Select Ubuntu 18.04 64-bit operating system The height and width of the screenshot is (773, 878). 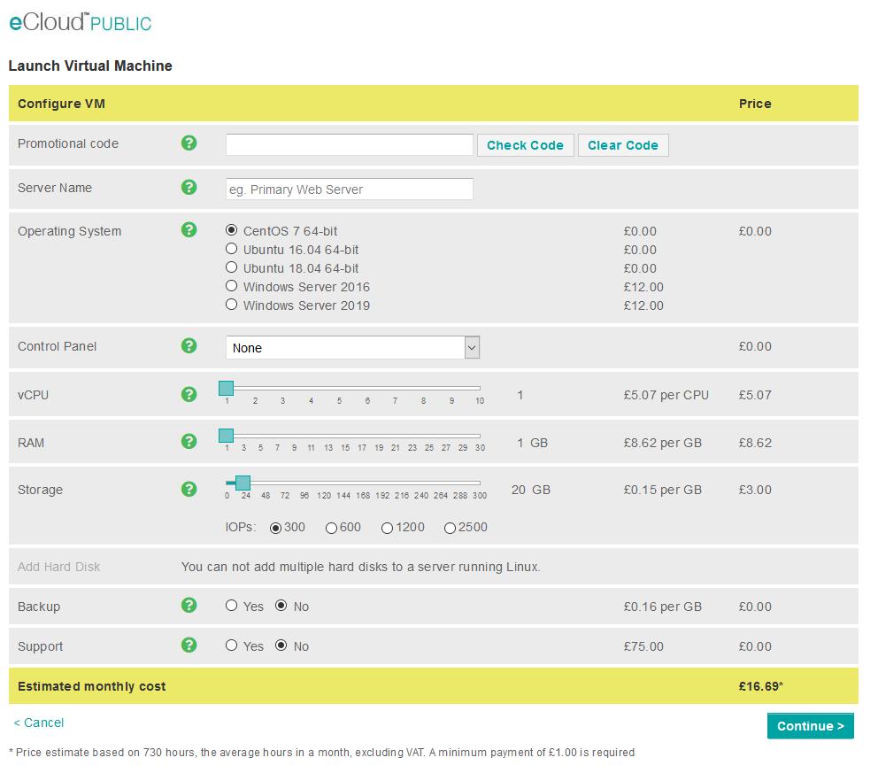231,267
